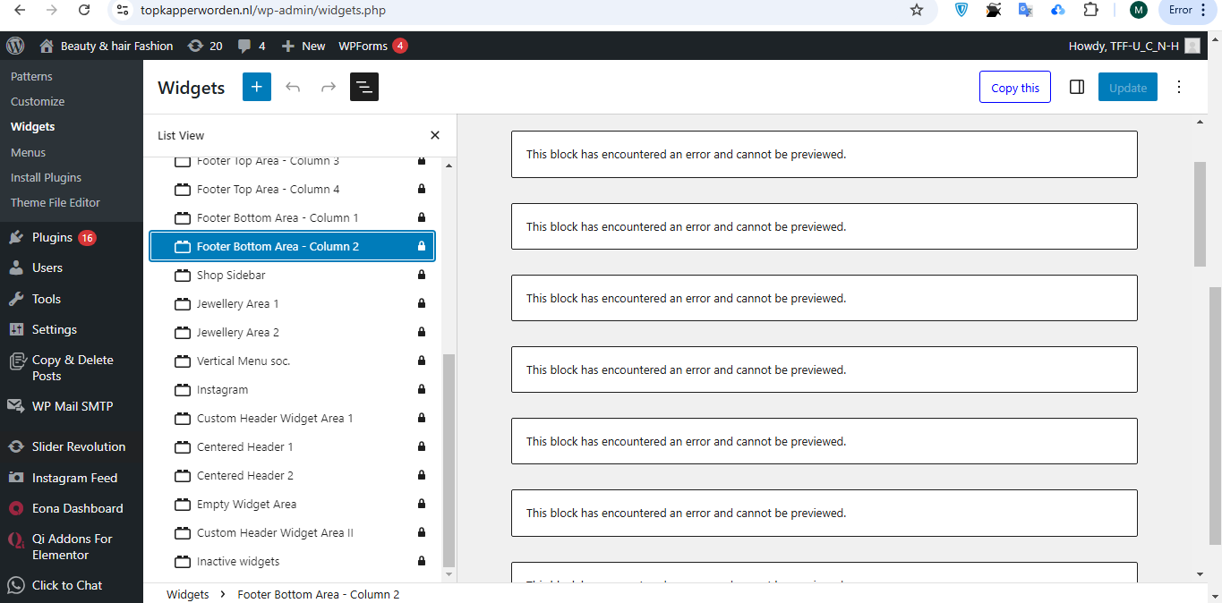Select Jewellery Area 1 in list view

293,303
